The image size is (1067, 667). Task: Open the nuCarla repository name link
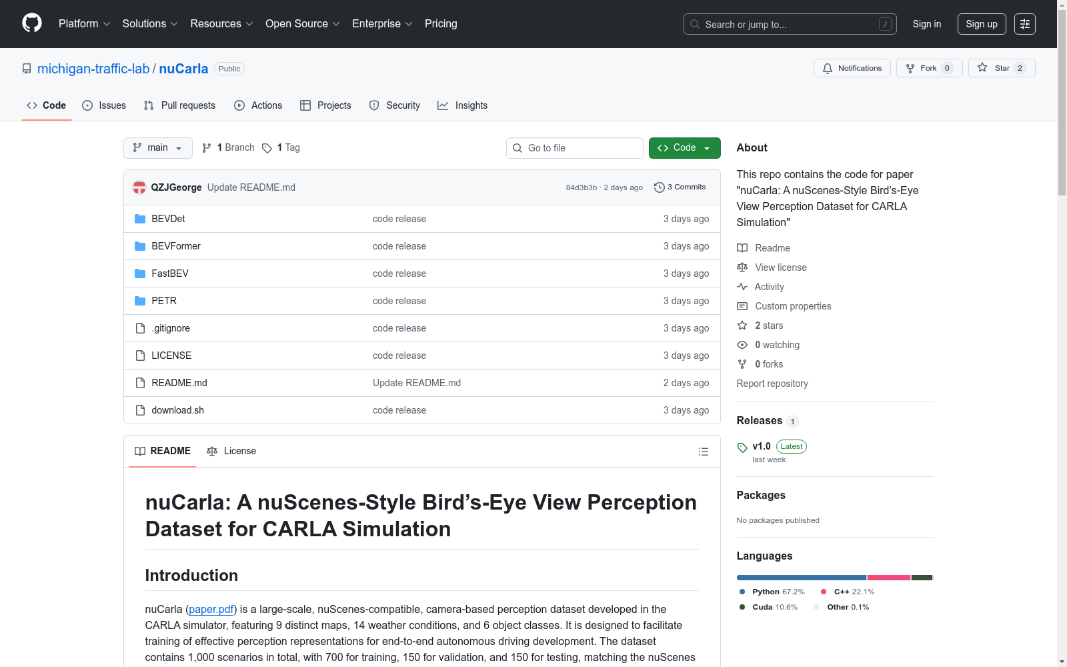(183, 69)
